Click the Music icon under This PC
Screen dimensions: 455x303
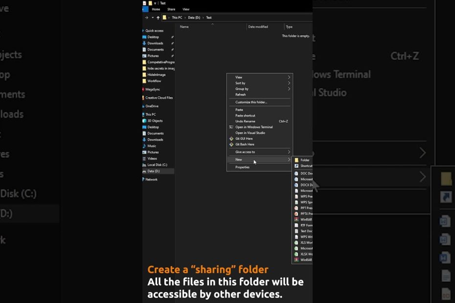point(144,146)
